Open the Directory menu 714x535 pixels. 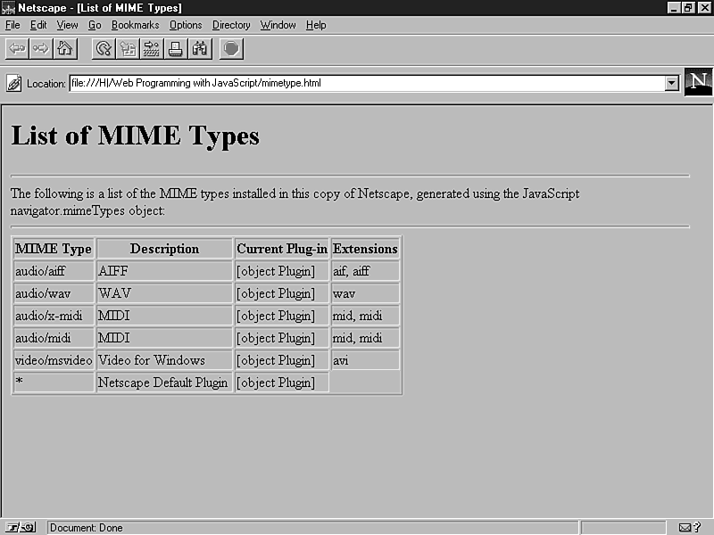tap(231, 25)
